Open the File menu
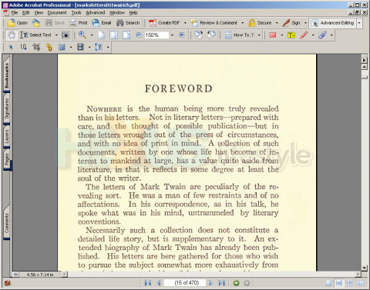This screenshot has width=370, height=290. 15,12
